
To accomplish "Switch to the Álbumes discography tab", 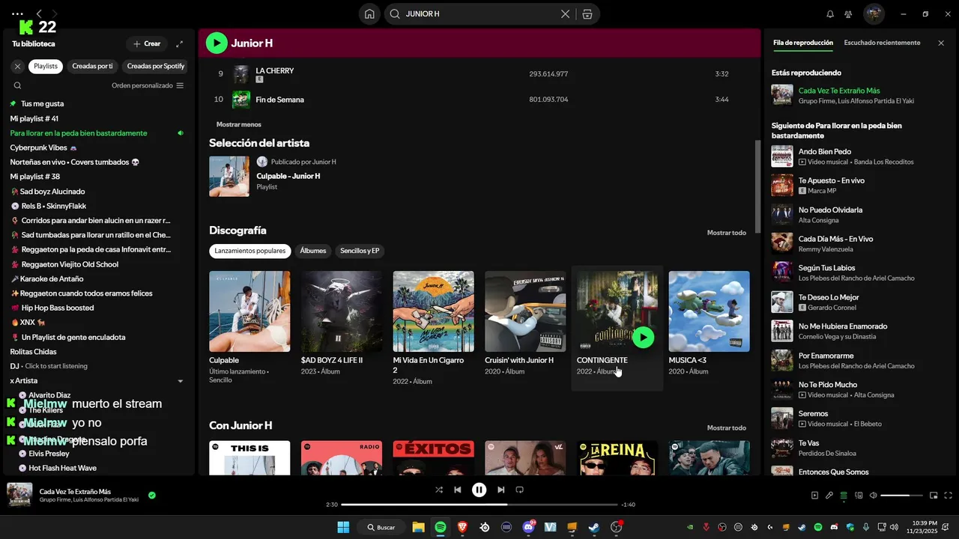I will click(313, 251).
